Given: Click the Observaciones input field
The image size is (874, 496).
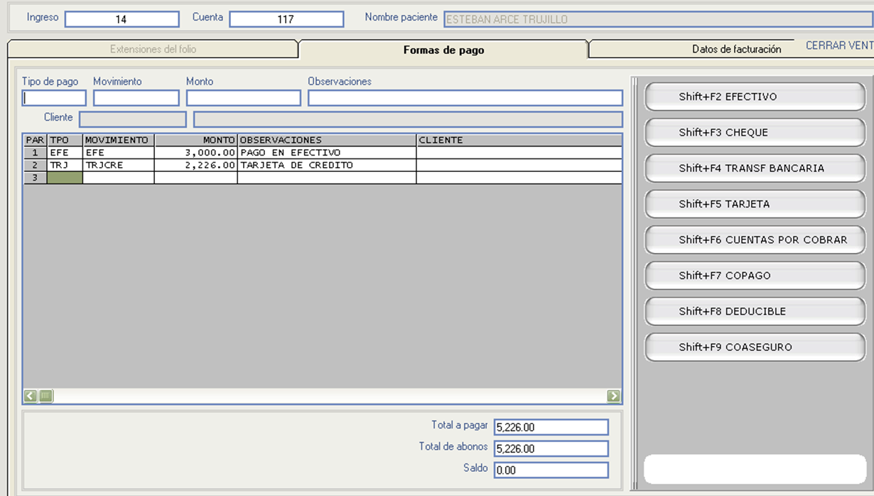Looking at the screenshot, I should click(x=465, y=98).
